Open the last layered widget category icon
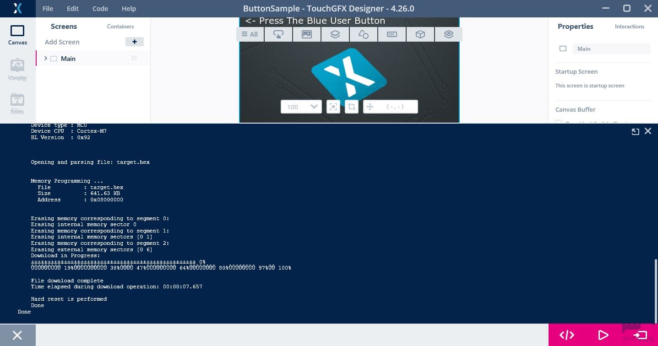This screenshot has height=346, width=658. [x=448, y=34]
